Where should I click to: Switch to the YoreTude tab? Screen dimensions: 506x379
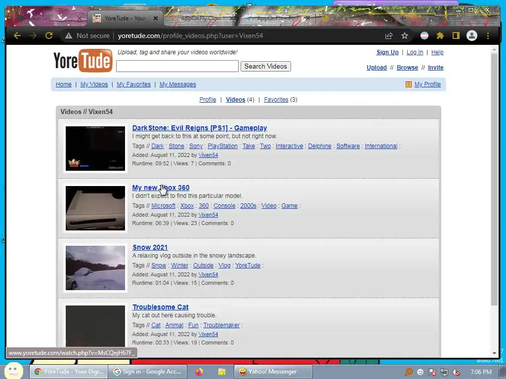coord(125,18)
